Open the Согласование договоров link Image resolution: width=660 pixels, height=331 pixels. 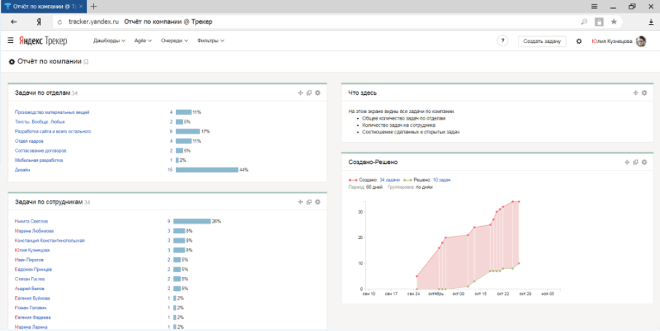pyautogui.click(x=41, y=151)
